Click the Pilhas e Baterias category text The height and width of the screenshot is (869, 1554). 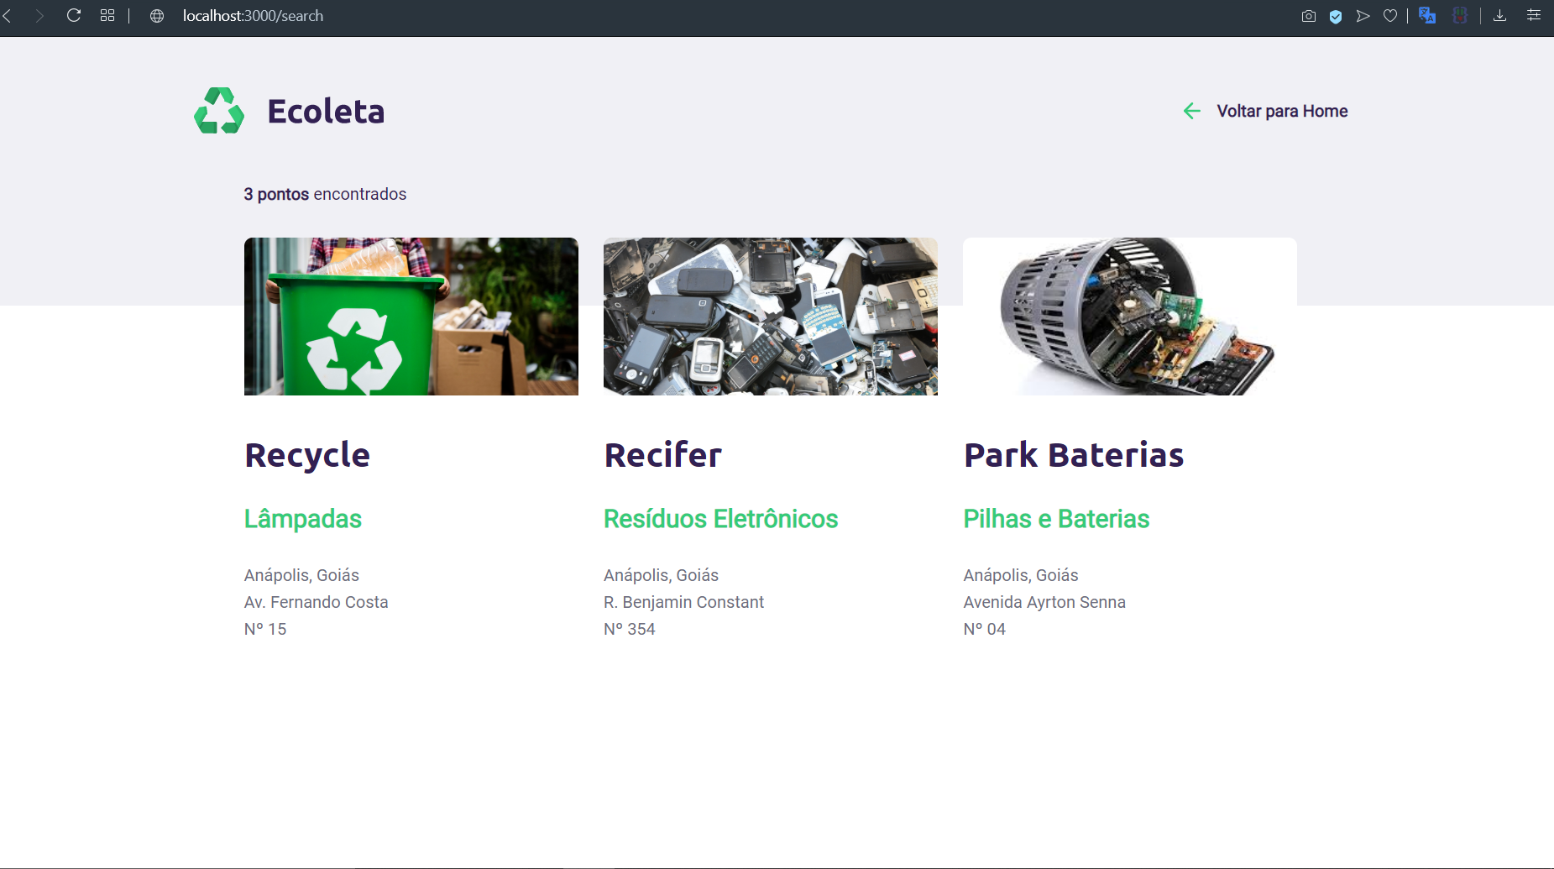(1056, 519)
